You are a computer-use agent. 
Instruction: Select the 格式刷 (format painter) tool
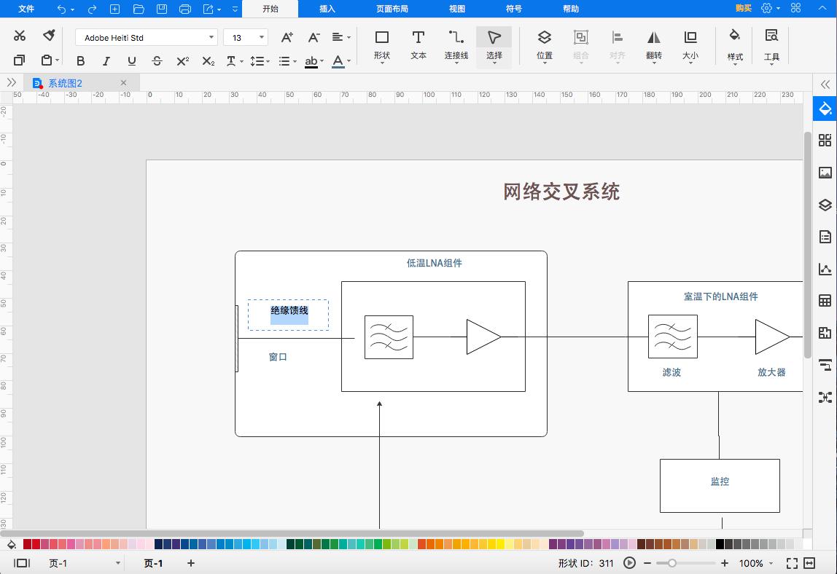click(x=48, y=35)
